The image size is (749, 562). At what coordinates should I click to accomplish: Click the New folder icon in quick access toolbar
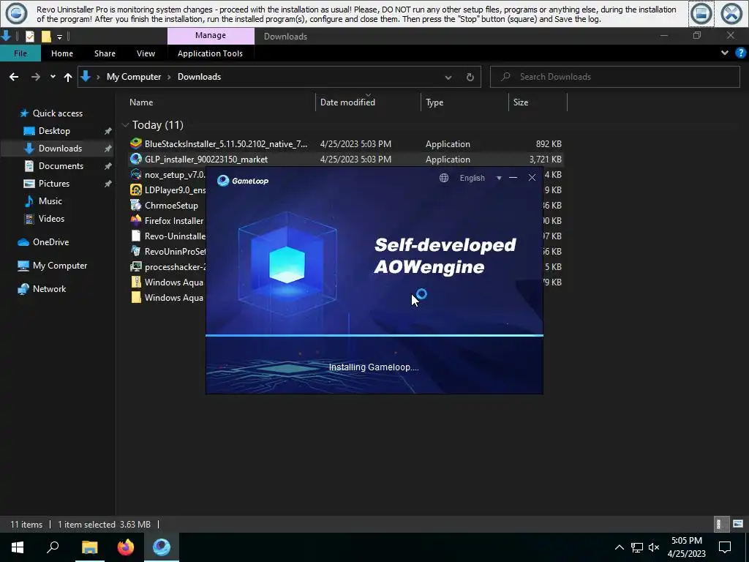(46, 37)
